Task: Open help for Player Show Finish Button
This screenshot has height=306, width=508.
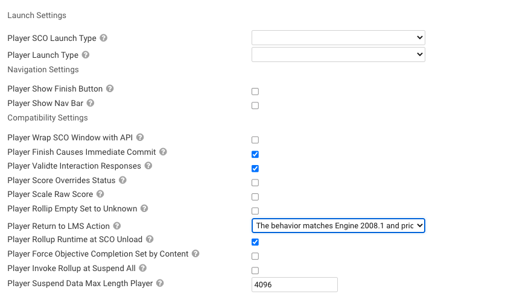Action: [x=110, y=89]
